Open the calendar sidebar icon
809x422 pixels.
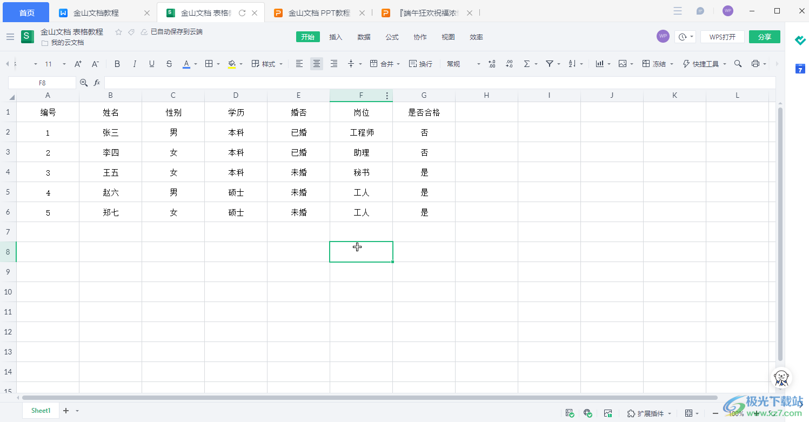(x=800, y=69)
